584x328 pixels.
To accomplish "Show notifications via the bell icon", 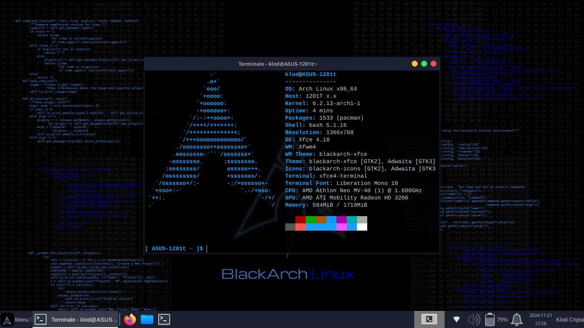I will click(x=517, y=319).
